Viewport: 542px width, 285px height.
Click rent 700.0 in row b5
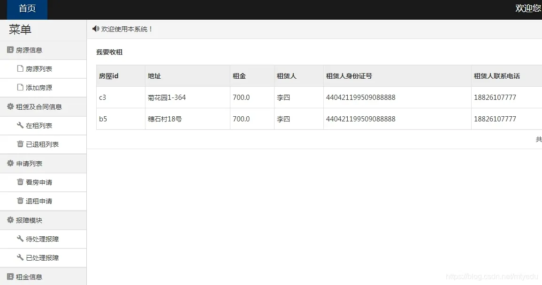241,119
